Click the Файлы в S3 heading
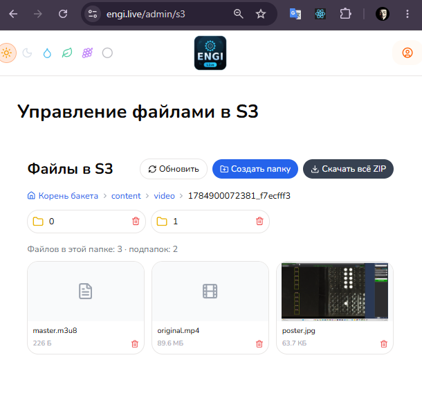422x396 pixels. [x=70, y=169]
